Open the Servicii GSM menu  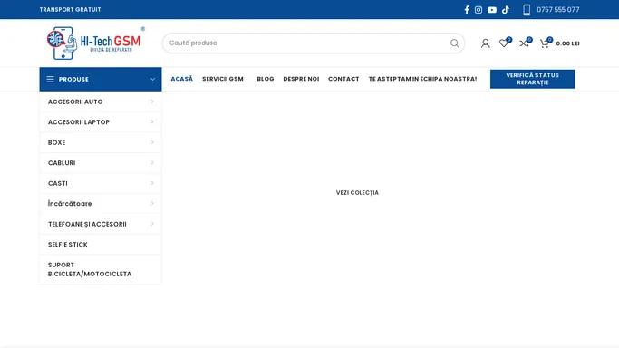[x=223, y=79]
